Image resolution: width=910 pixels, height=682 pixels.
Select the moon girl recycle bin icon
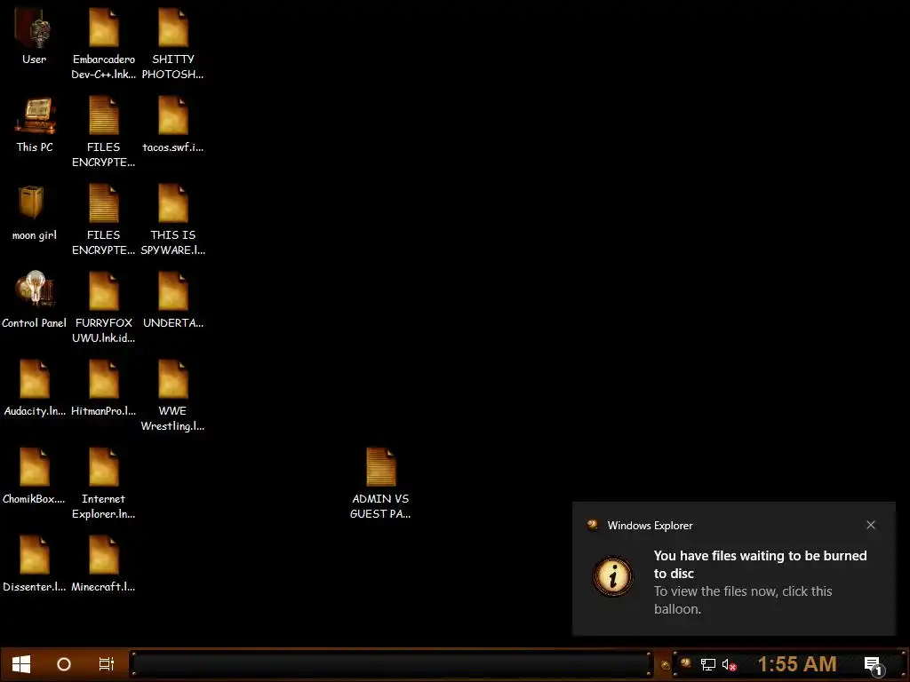(35, 213)
